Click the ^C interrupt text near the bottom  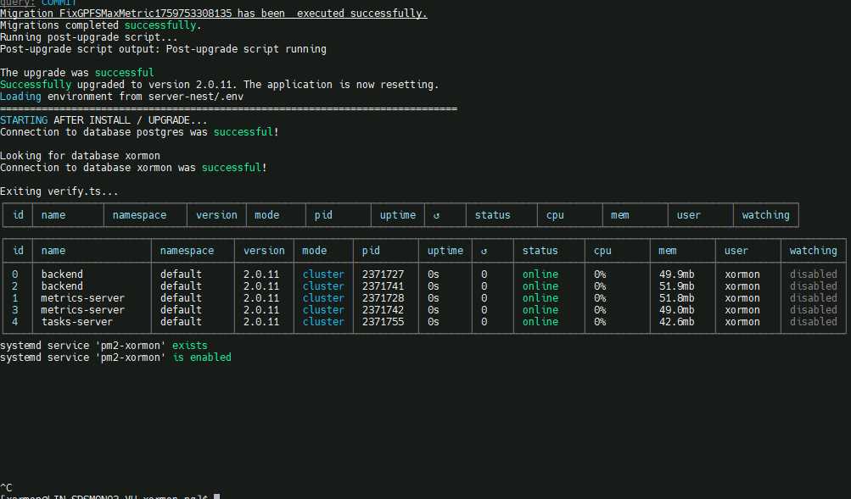click(x=7, y=486)
